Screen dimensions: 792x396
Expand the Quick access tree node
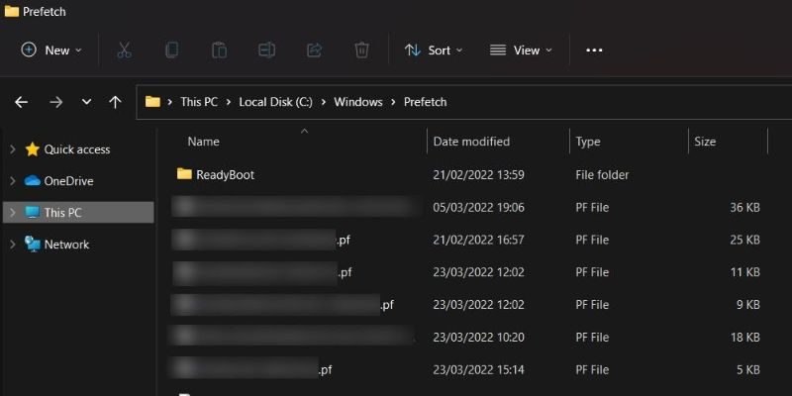(x=13, y=149)
